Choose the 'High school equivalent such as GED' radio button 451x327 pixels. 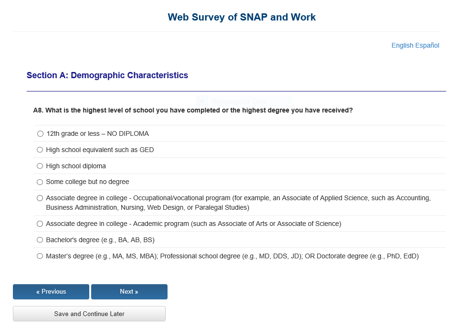coord(40,150)
